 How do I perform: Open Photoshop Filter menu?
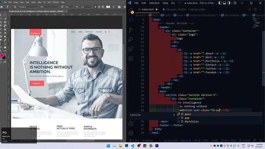point(39,2)
